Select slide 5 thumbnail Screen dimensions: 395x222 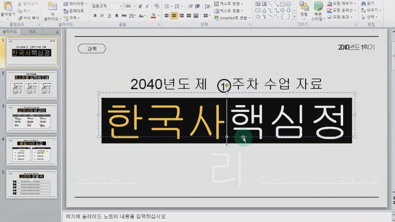(x=32, y=184)
